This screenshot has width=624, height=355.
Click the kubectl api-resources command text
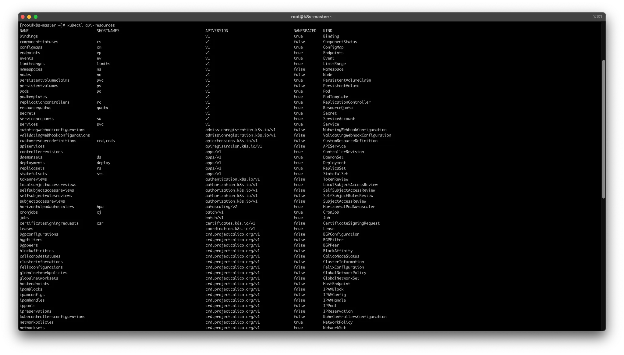pyautogui.click(x=91, y=25)
